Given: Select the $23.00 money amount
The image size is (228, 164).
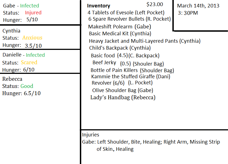Looking at the screenshot, I should click(x=155, y=4).
